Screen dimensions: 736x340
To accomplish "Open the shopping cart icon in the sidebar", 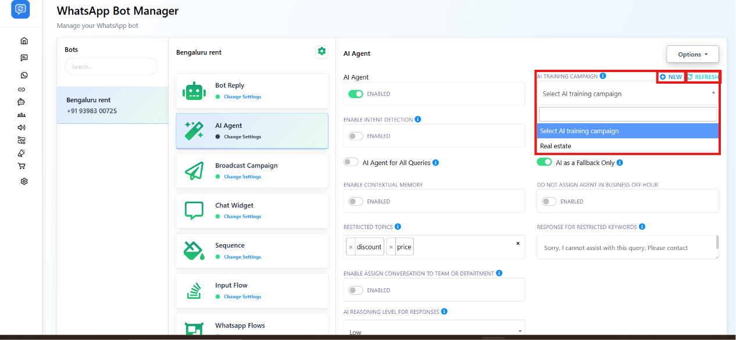I will click(x=22, y=166).
